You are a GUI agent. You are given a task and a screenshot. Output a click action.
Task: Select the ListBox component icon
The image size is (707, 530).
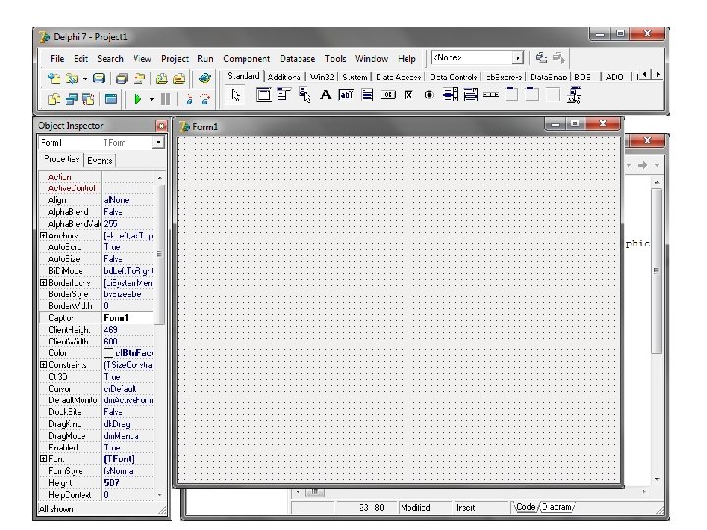tap(450, 95)
